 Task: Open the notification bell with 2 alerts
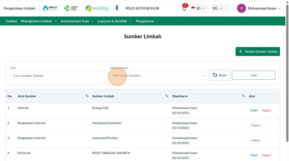184,8
